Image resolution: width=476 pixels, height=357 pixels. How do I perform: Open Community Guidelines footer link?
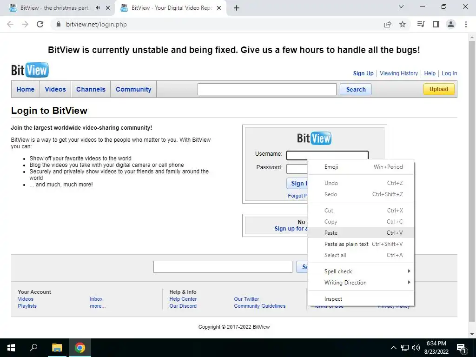[x=260, y=306]
